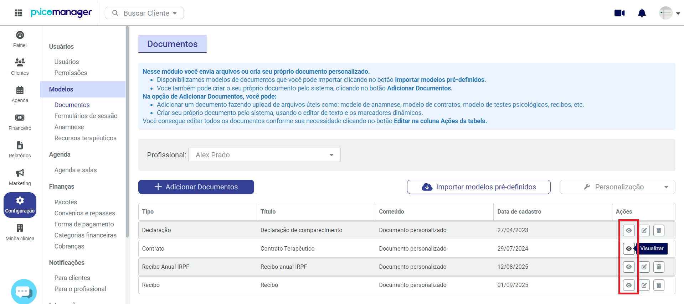Open Financeiro in the sidebar
Screen dimensions: 684x304
[20, 122]
